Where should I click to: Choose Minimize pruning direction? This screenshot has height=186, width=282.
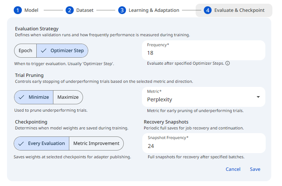[x=34, y=97]
